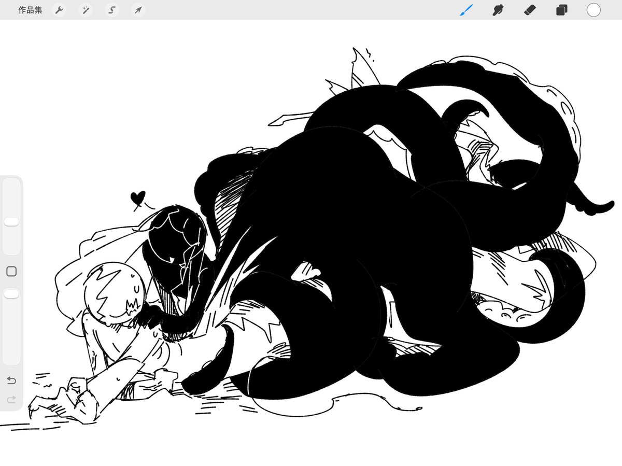Redo the last undone stroke

point(11,400)
